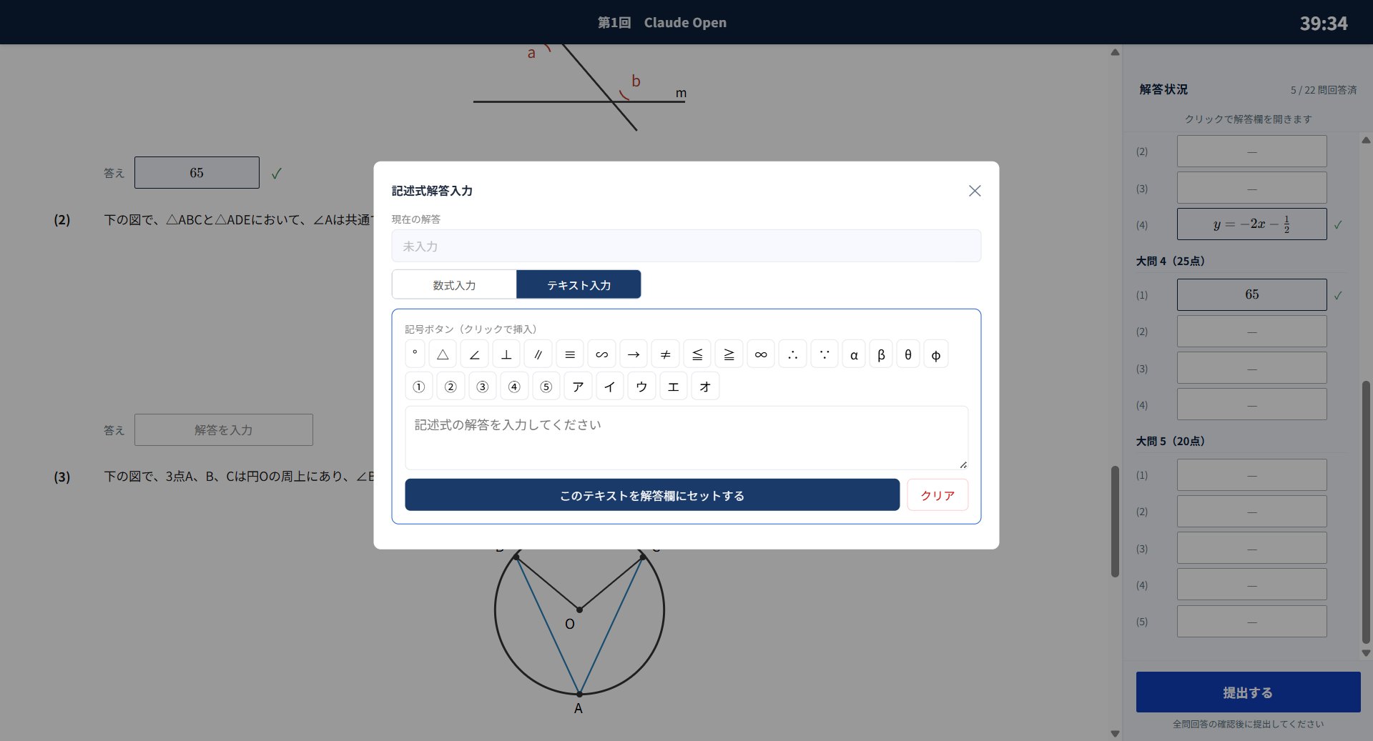Screen dimensions: 1373x741
Task: Select the テキスト入力 tab
Action: (x=579, y=284)
